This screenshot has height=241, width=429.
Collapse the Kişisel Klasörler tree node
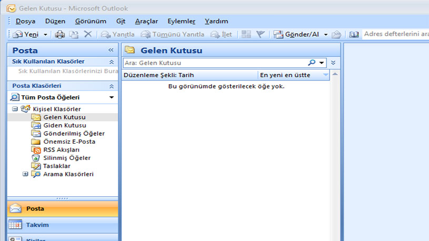(x=15, y=109)
